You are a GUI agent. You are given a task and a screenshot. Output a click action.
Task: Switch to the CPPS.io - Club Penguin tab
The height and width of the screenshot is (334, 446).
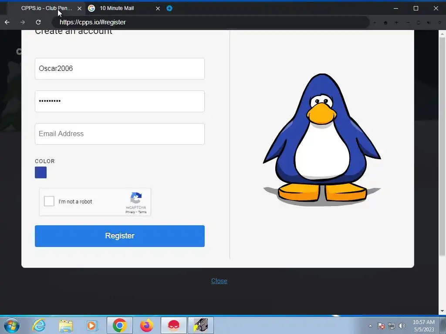46,8
